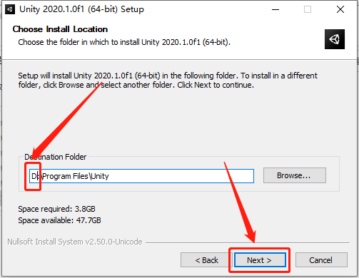
Task: Click the Setup will install instruction paragraph
Action: (168, 81)
